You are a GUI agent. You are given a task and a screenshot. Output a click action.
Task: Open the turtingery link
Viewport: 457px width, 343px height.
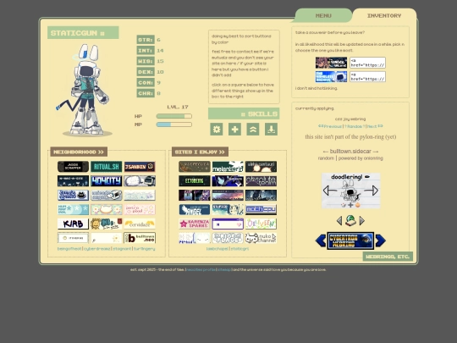click(x=144, y=249)
